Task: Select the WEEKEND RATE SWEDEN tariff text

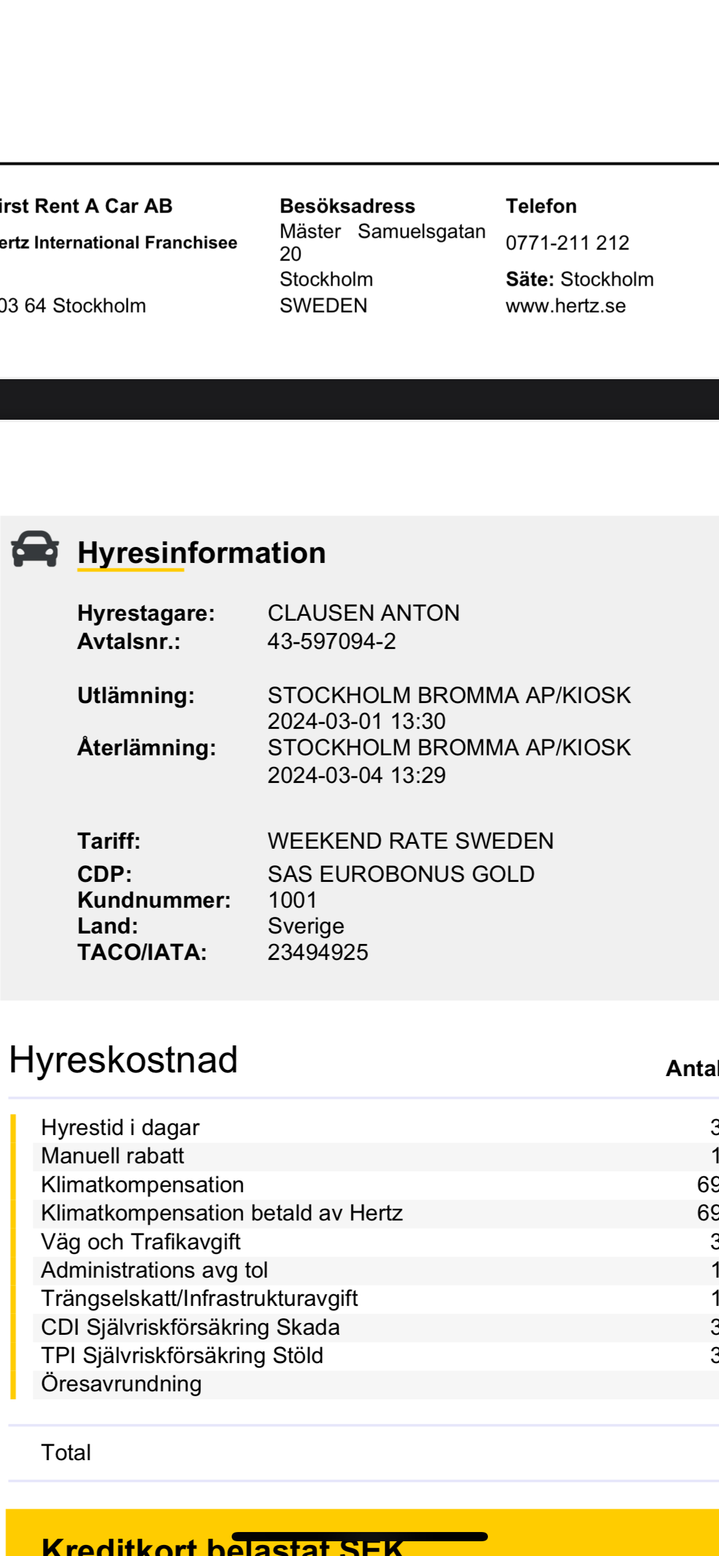Action: coord(411,841)
